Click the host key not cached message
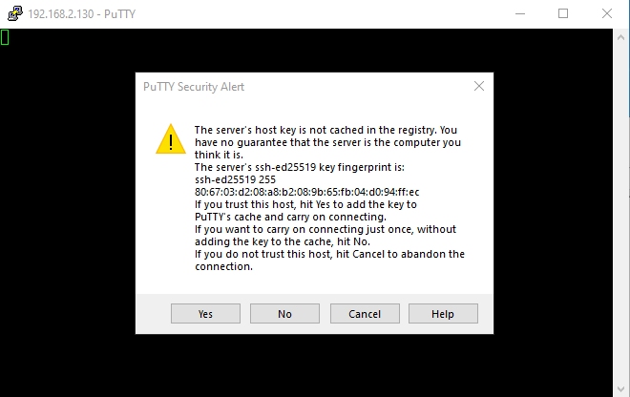 click(x=327, y=142)
